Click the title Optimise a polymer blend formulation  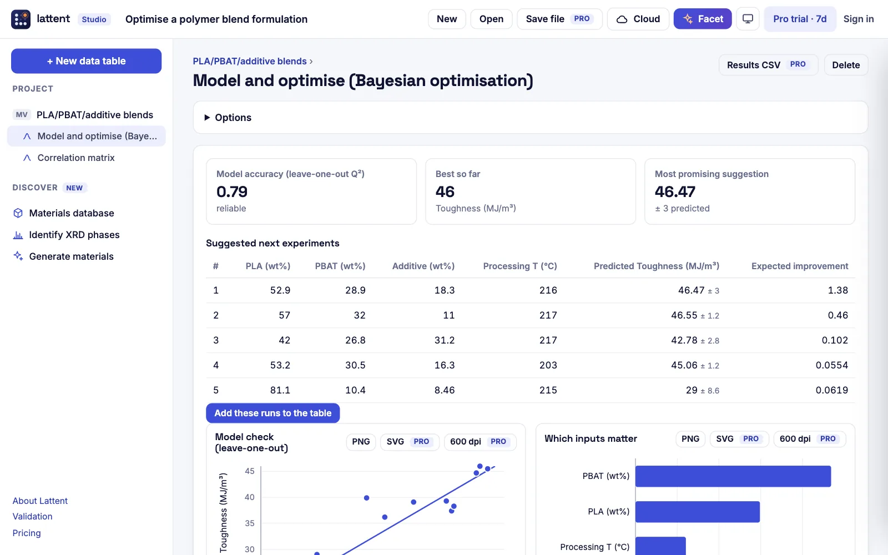[x=216, y=19]
